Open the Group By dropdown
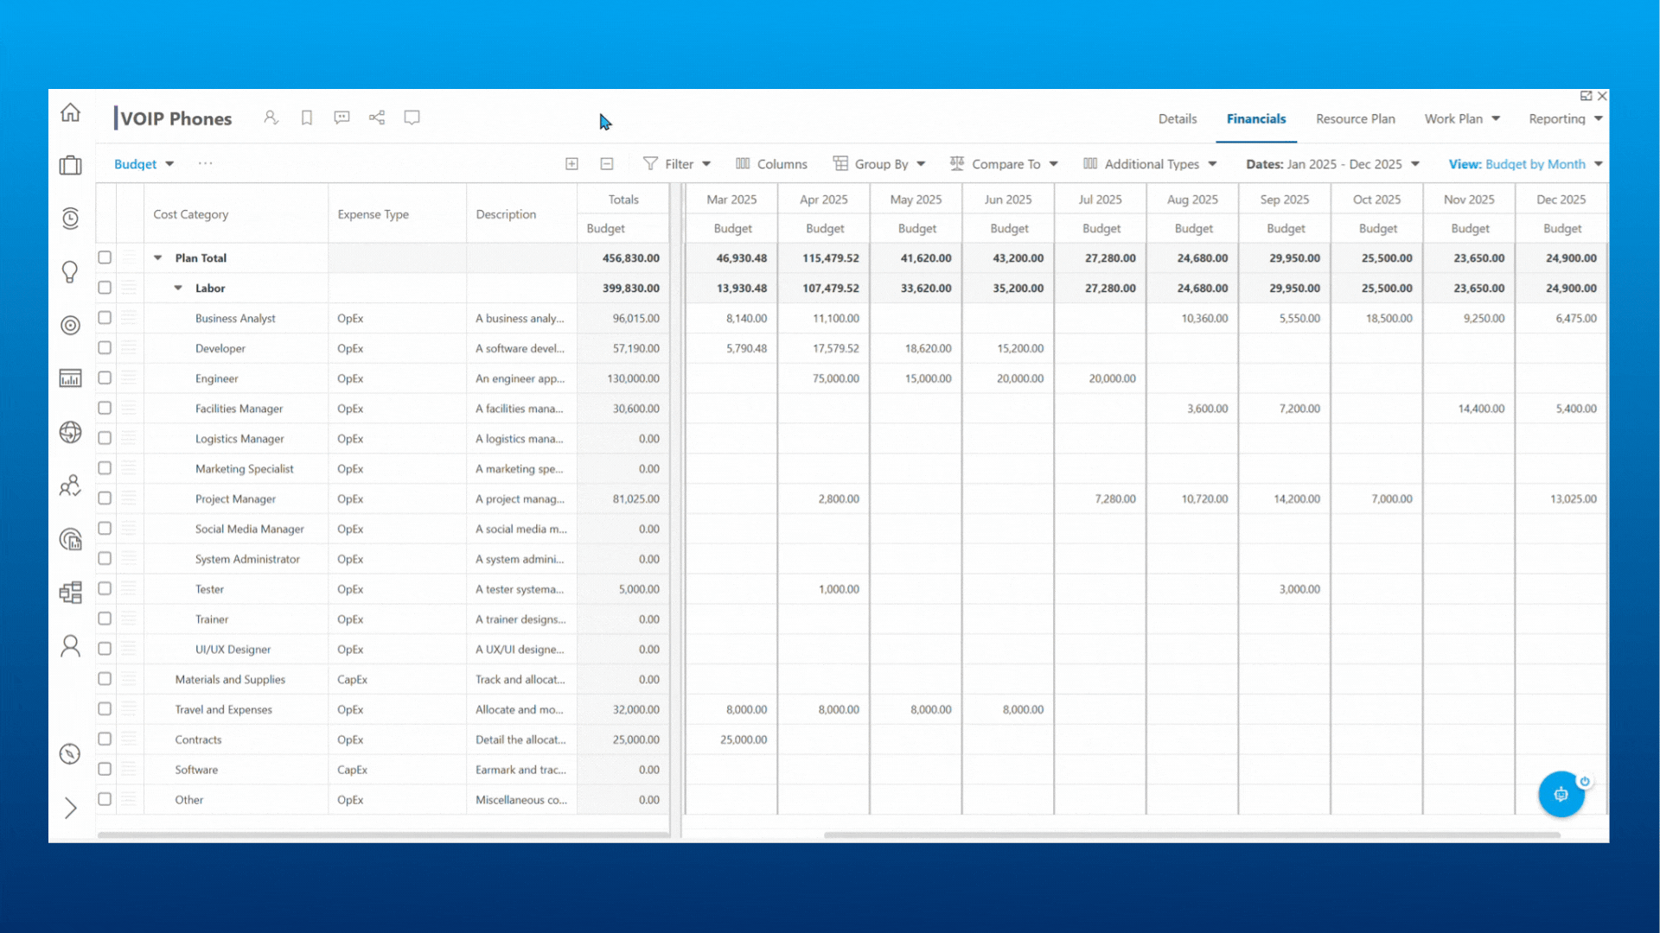1660x933 pixels. click(x=879, y=164)
